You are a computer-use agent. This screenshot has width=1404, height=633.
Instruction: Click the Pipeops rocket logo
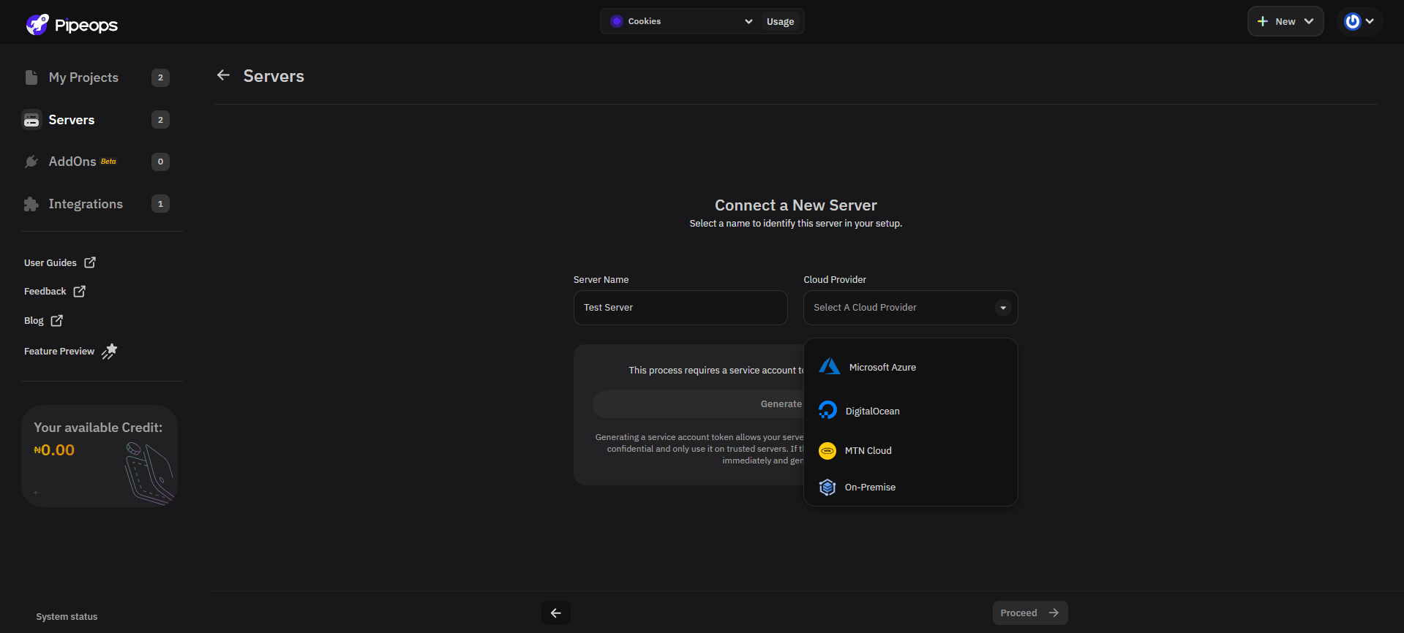click(x=37, y=25)
